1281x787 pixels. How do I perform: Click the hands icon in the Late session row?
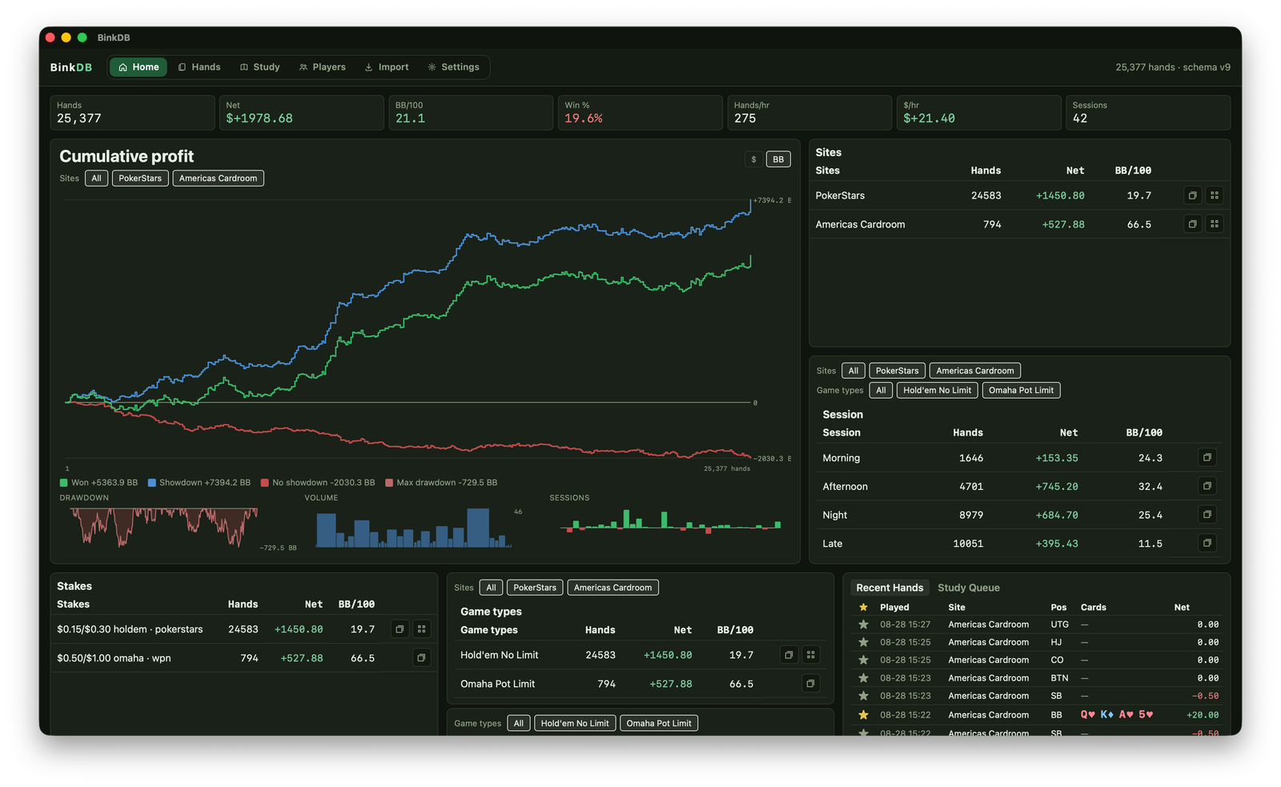(x=1207, y=543)
